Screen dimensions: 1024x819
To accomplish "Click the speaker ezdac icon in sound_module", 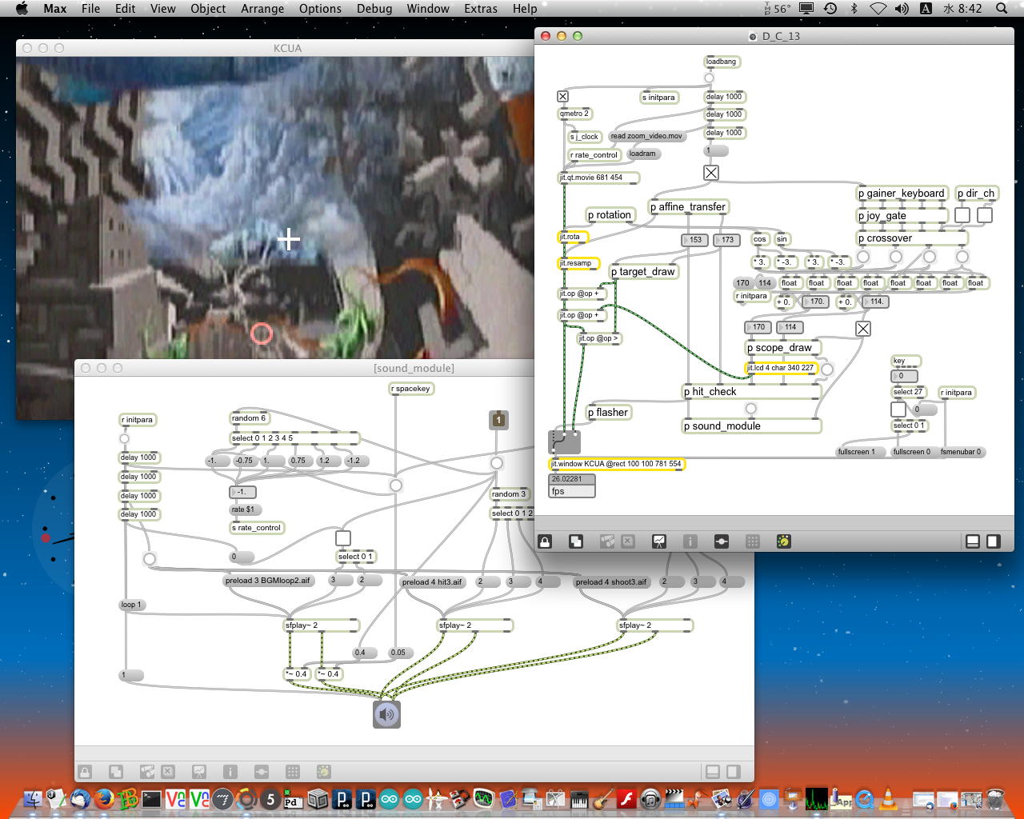I will click(386, 714).
